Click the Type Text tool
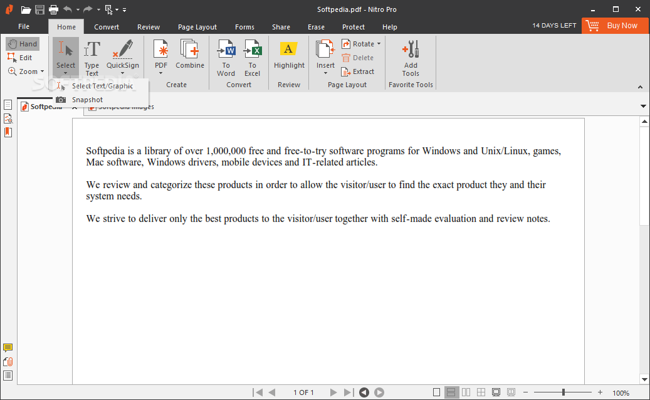The width and height of the screenshot is (650, 400). point(92,58)
